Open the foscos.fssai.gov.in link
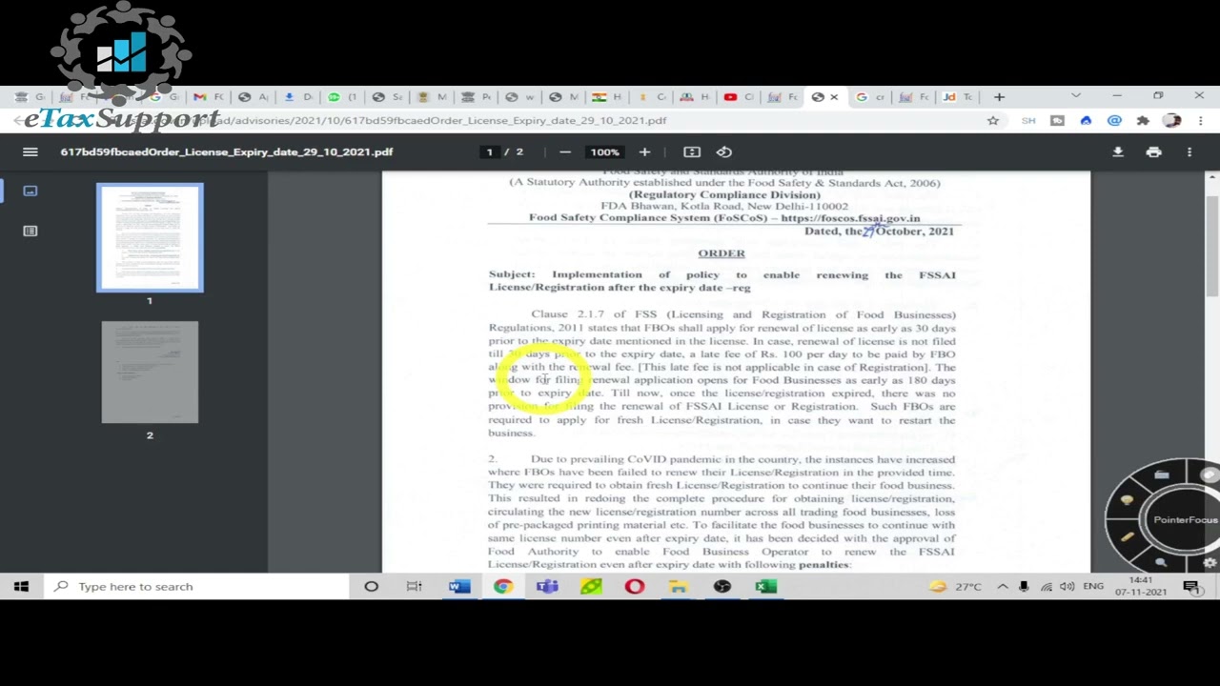1220x686 pixels. pyautogui.click(x=850, y=217)
